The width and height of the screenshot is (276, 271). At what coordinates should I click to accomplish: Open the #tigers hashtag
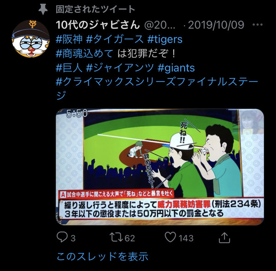coord(165,39)
